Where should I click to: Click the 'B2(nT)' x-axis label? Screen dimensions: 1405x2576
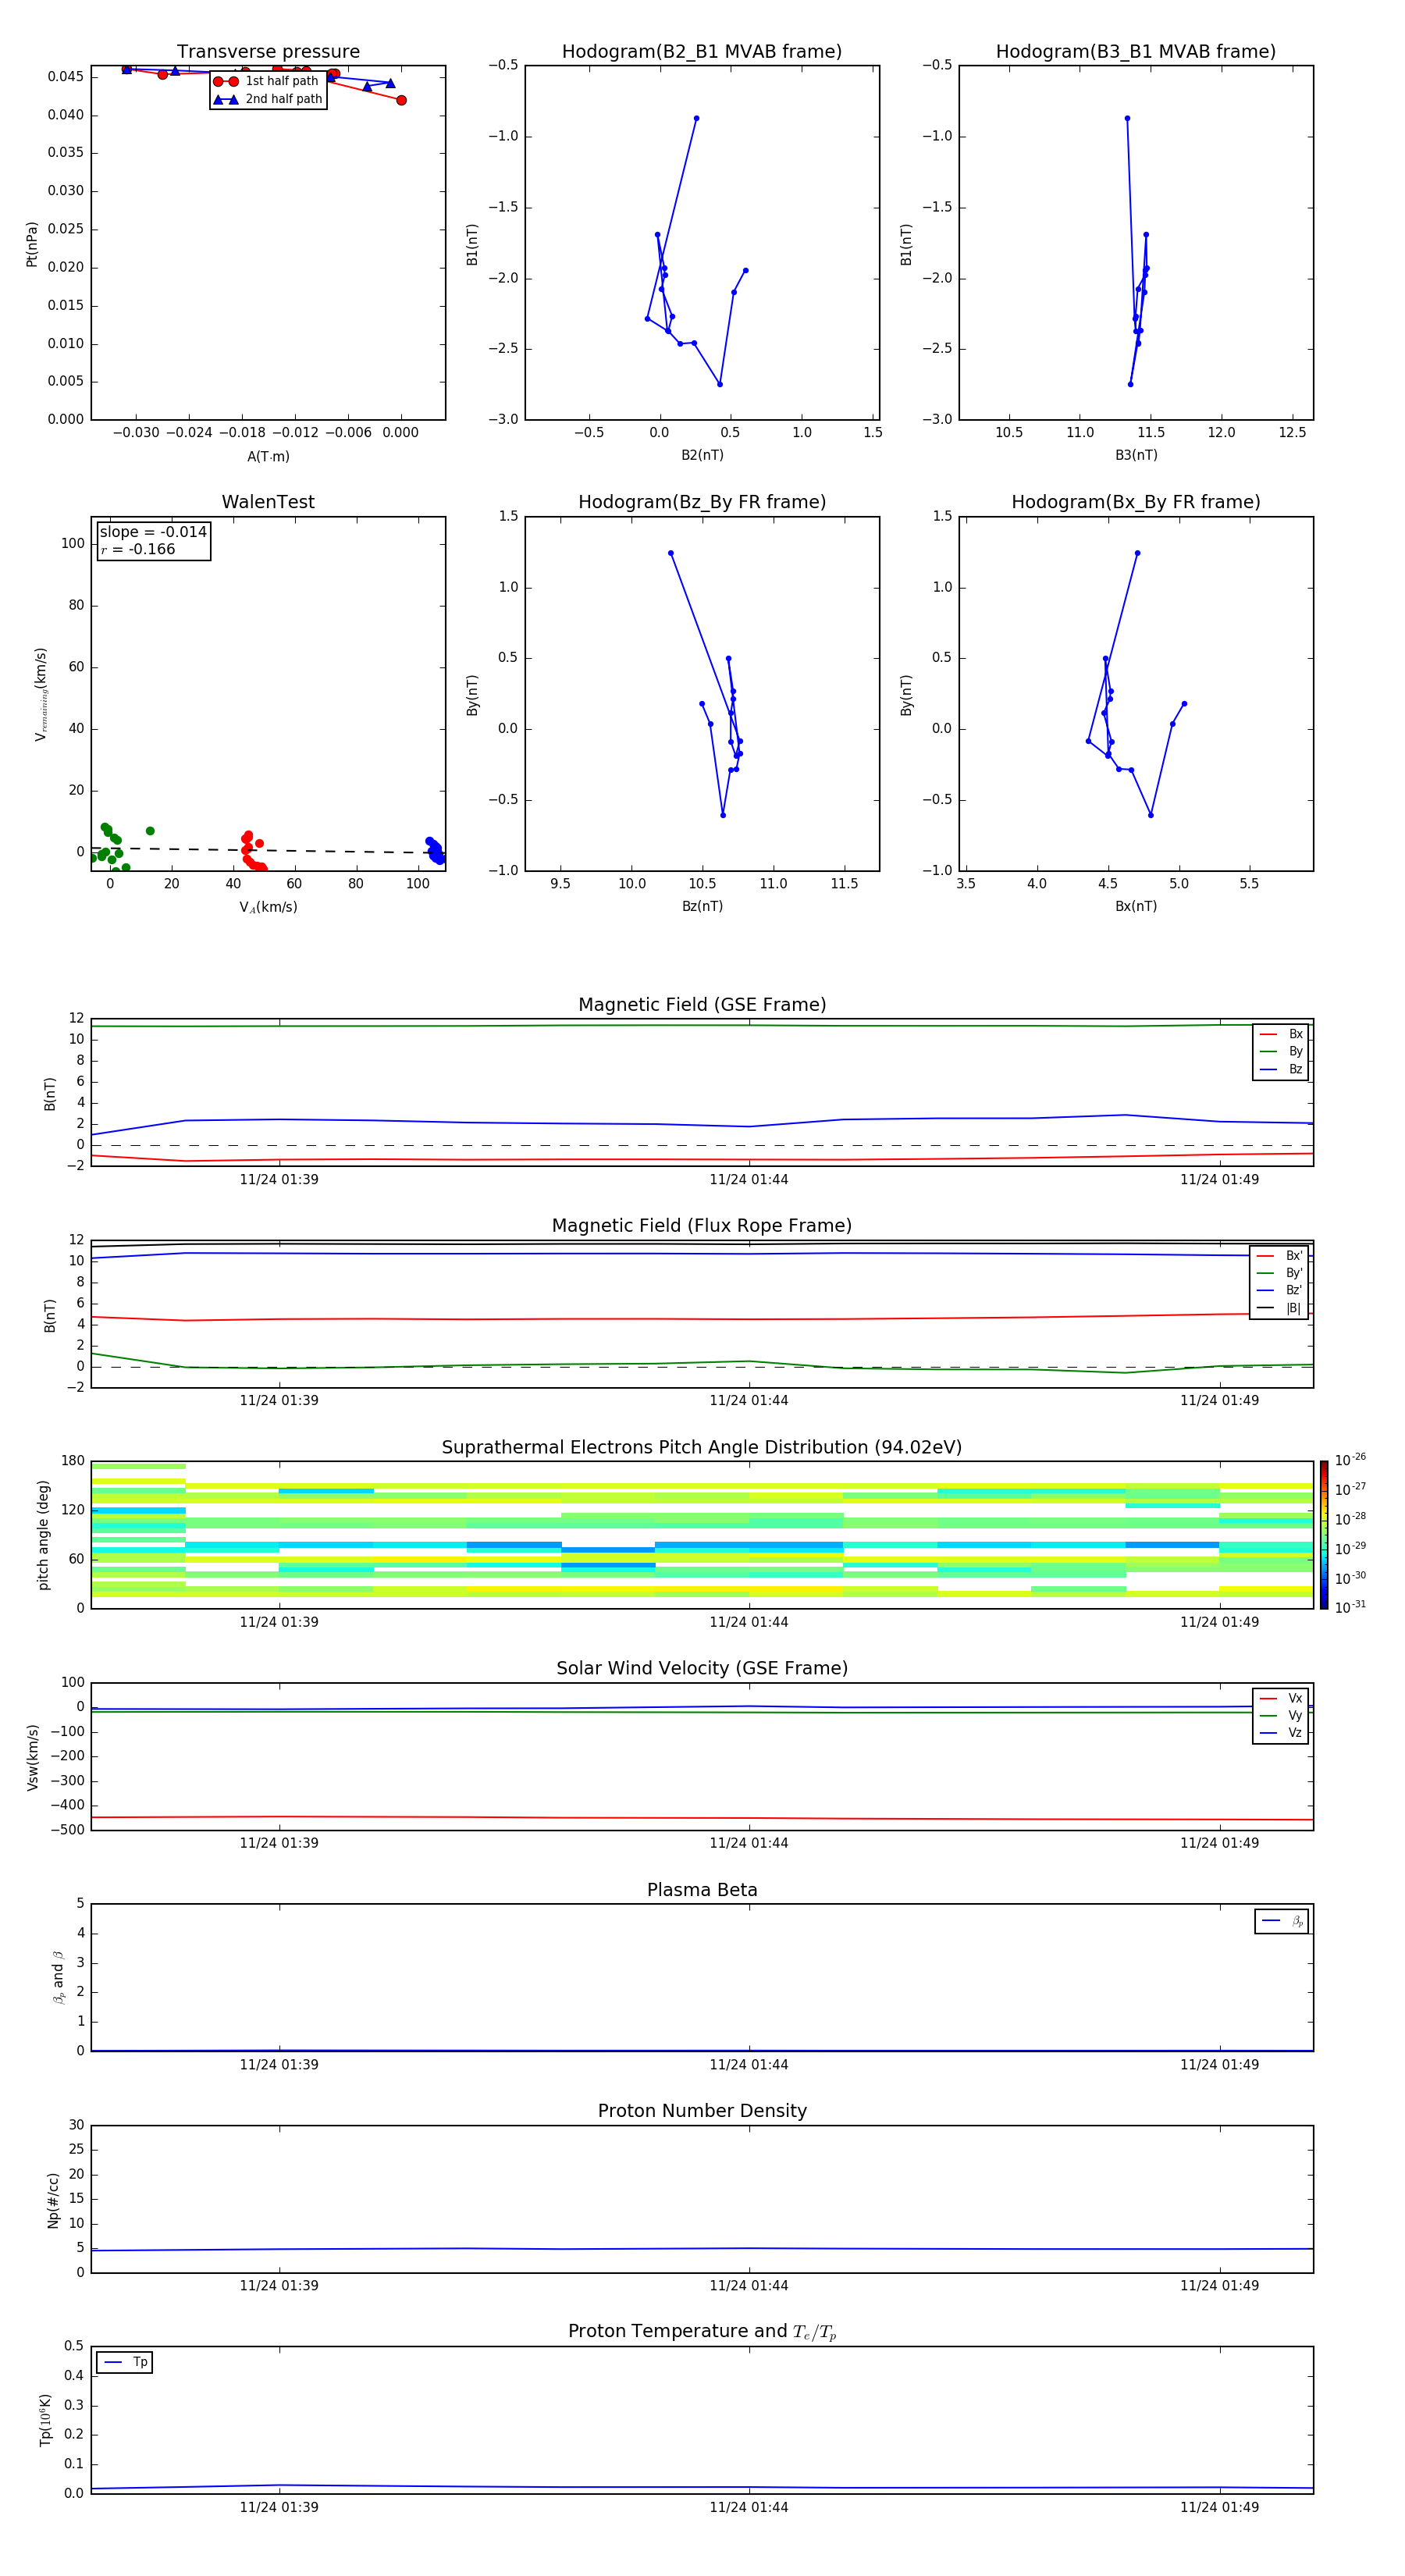point(702,456)
